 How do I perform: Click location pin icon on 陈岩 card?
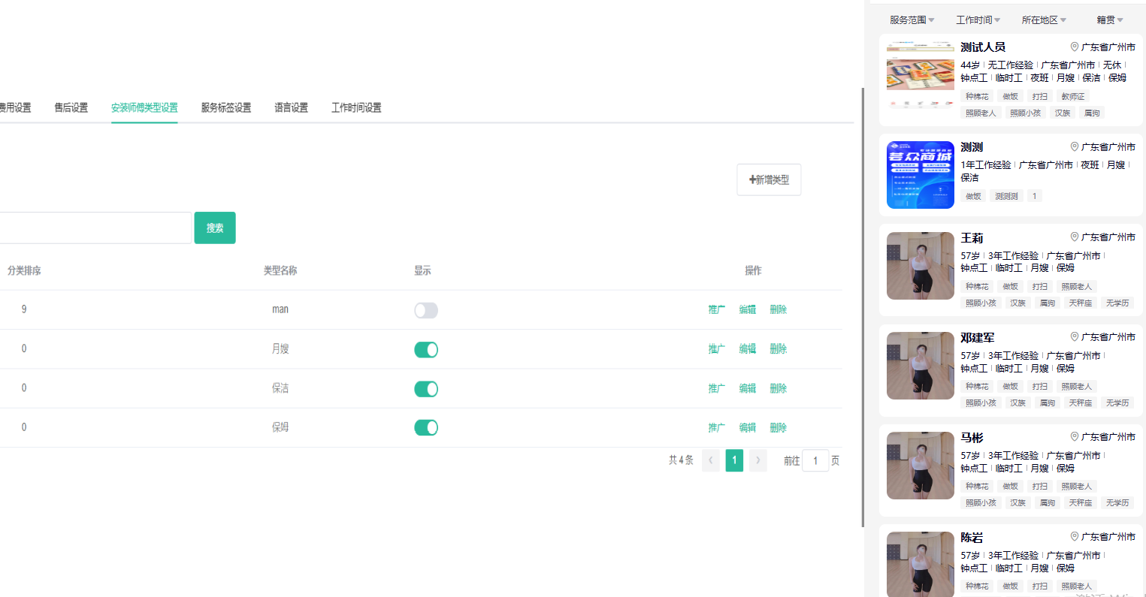tap(1075, 536)
